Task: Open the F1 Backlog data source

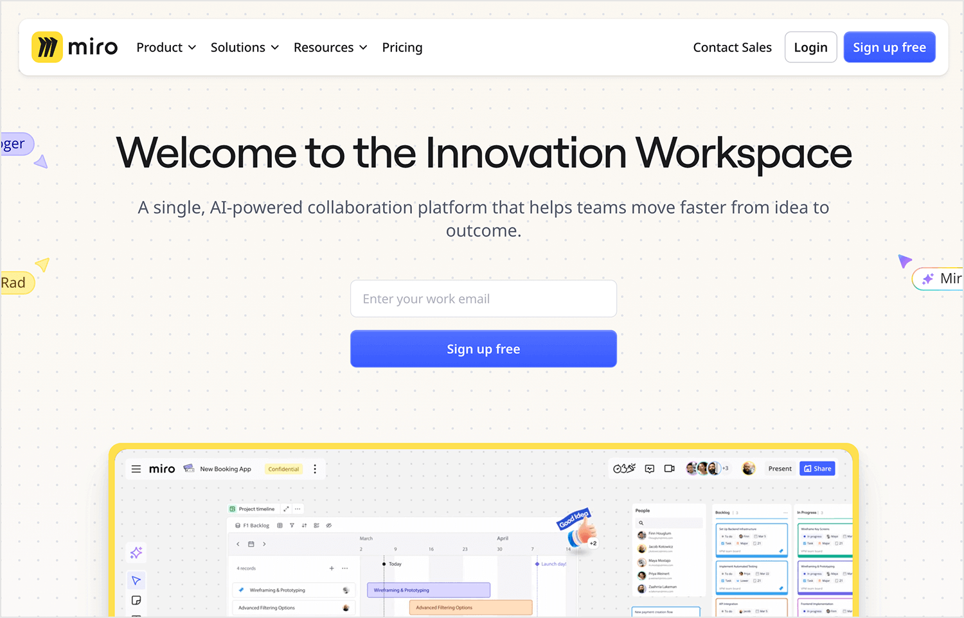Action: [x=253, y=525]
